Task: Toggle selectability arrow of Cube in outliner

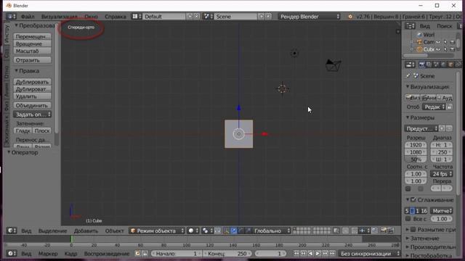Action: pos(445,49)
